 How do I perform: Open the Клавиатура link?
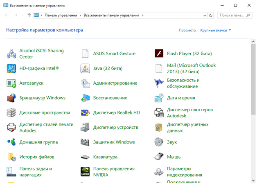point(105,157)
